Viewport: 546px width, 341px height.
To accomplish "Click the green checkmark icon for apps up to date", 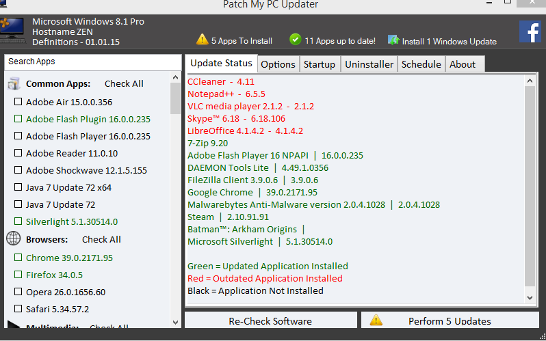I will coord(296,40).
